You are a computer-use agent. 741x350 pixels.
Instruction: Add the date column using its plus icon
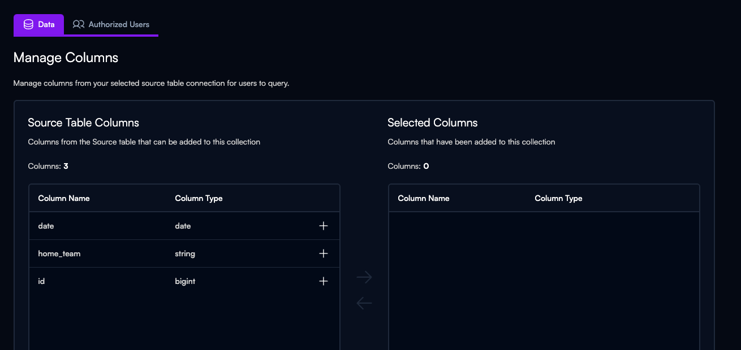pyautogui.click(x=324, y=226)
